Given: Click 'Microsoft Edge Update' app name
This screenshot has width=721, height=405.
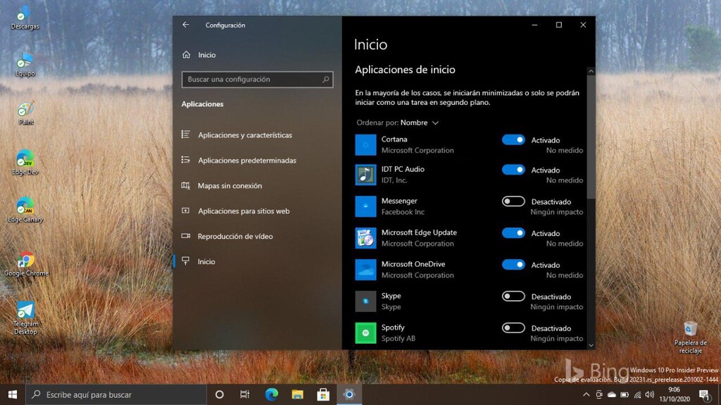Looking at the screenshot, I should point(419,232).
